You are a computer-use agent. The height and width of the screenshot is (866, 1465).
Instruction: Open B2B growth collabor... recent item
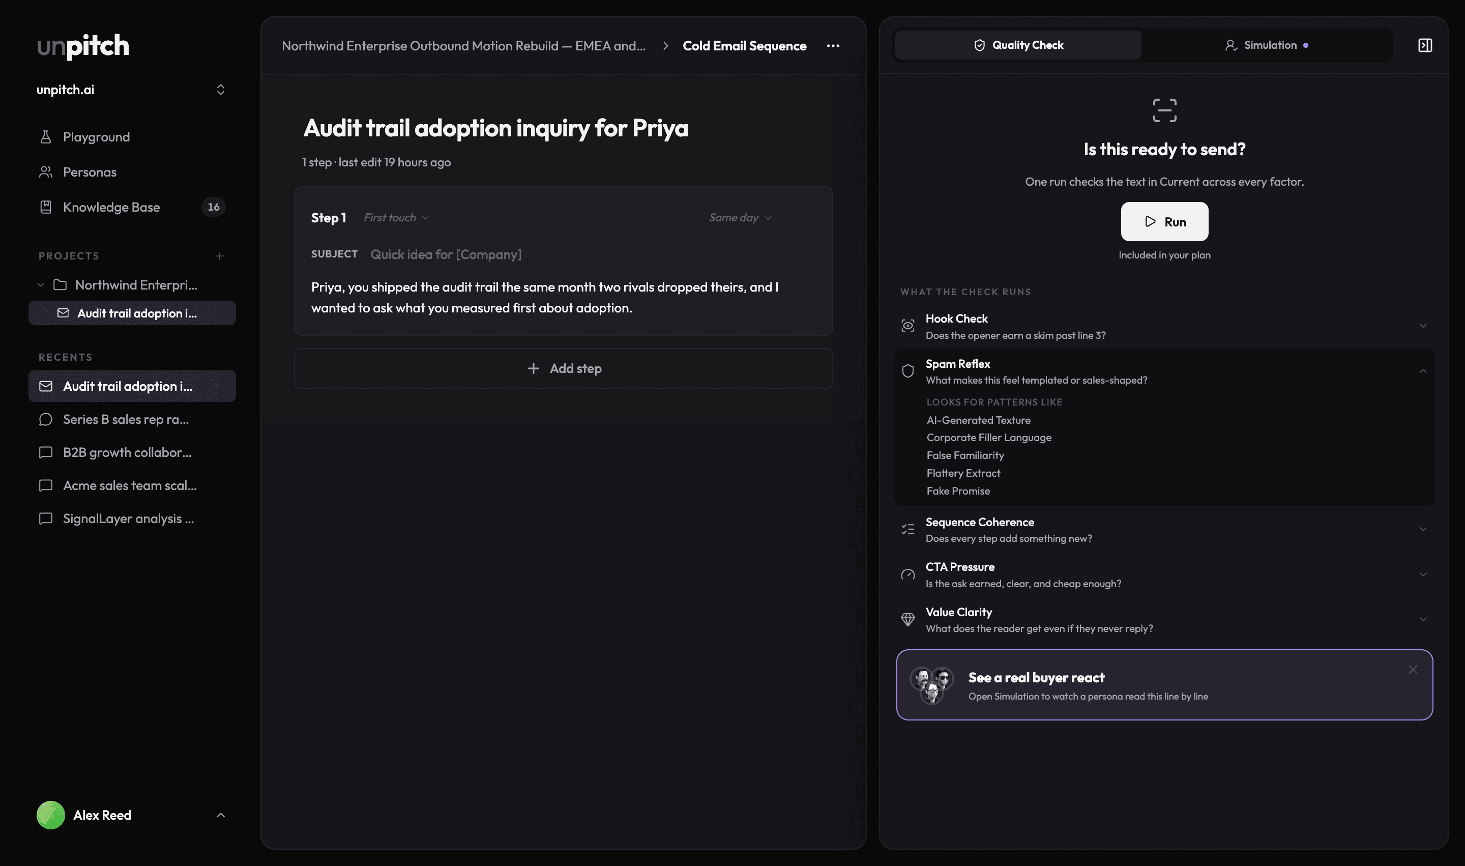[132, 453]
